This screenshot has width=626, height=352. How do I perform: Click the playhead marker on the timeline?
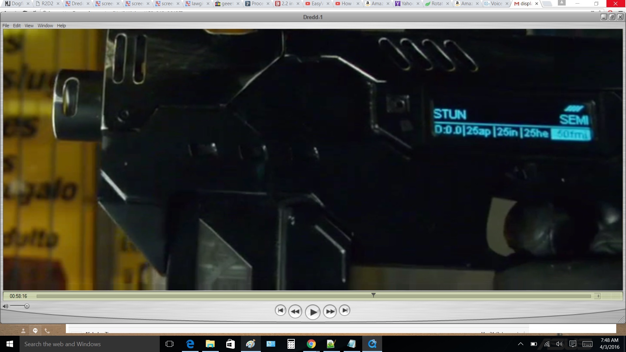coord(373,295)
